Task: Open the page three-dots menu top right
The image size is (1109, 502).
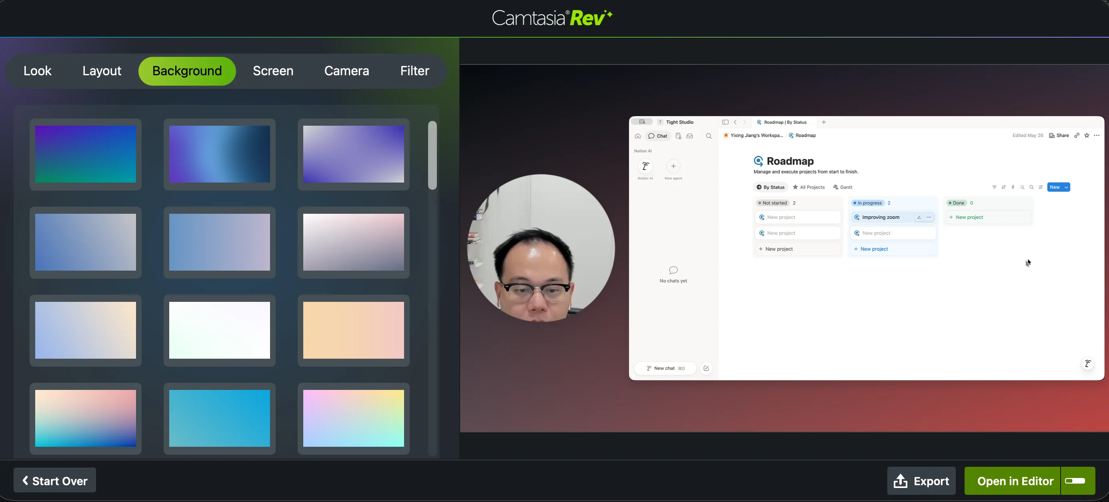Action: [1097, 135]
